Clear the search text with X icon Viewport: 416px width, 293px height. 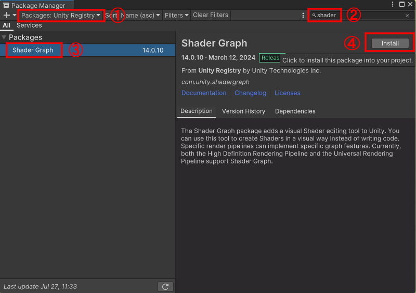click(407, 16)
